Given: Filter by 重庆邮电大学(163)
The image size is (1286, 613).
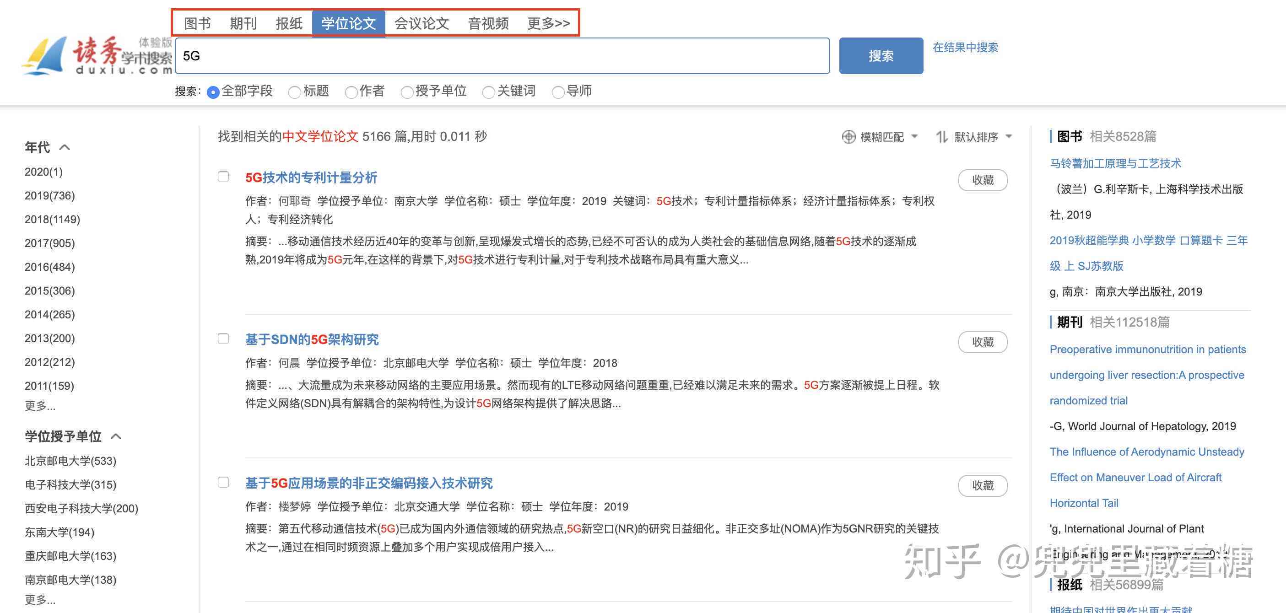Looking at the screenshot, I should tap(70, 556).
